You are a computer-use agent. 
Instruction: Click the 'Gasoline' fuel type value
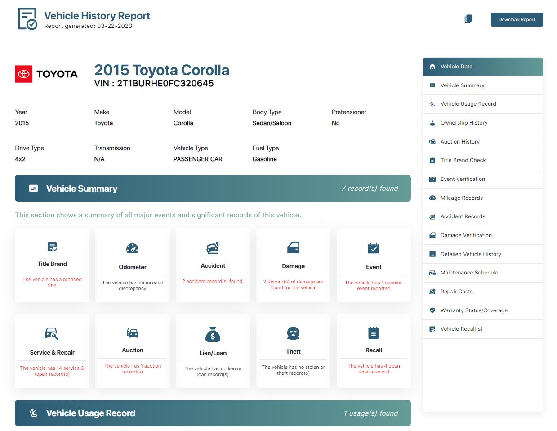pos(265,159)
